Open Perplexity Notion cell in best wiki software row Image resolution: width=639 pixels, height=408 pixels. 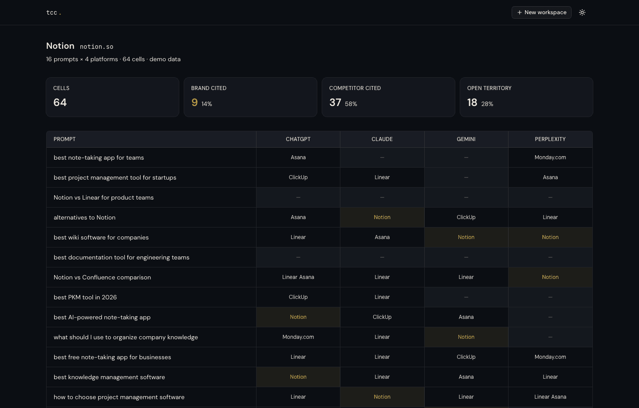tap(550, 237)
